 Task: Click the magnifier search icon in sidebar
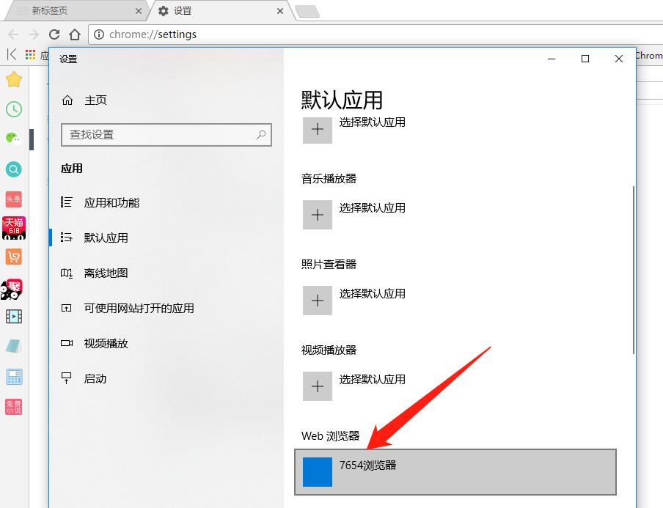pyautogui.click(x=14, y=169)
